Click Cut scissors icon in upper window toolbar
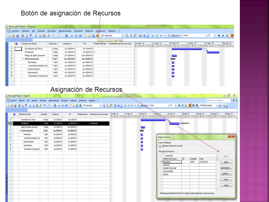Viewport: 269px width, 202px height. [36, 36]
